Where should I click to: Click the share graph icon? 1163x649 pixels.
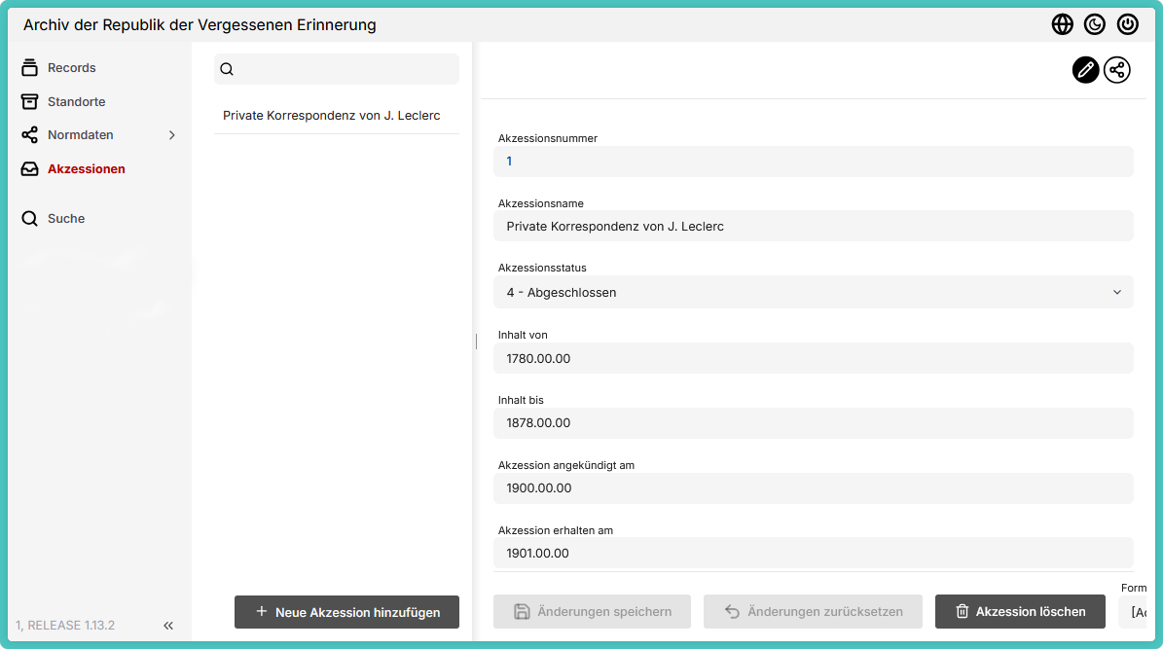point(1117,70)
